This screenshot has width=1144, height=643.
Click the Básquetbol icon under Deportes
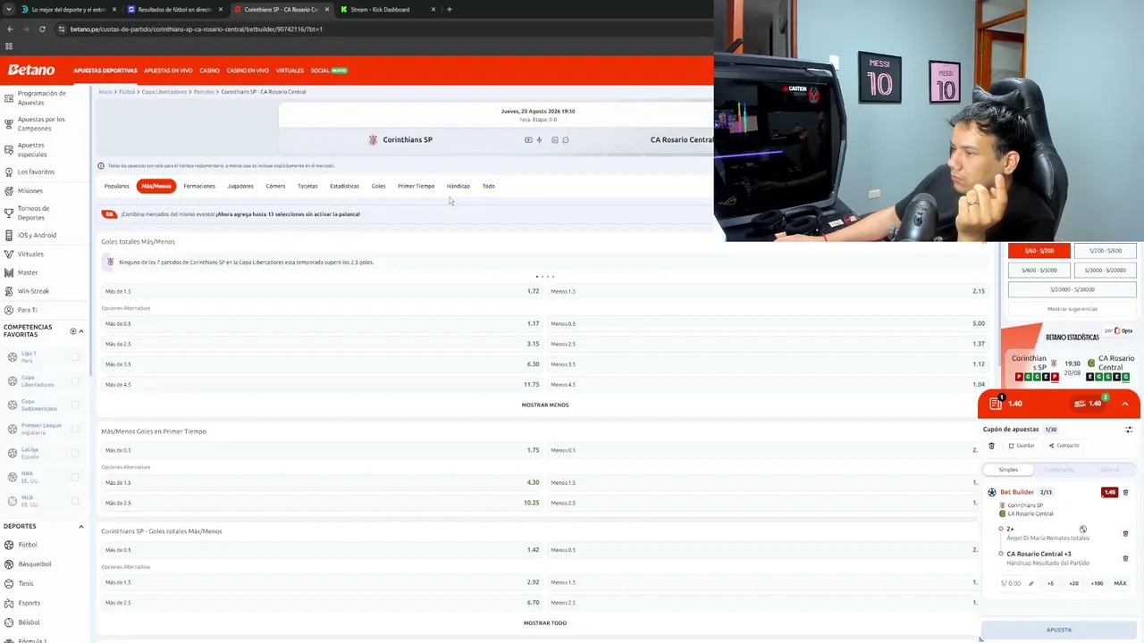click(x=9, y=564)
